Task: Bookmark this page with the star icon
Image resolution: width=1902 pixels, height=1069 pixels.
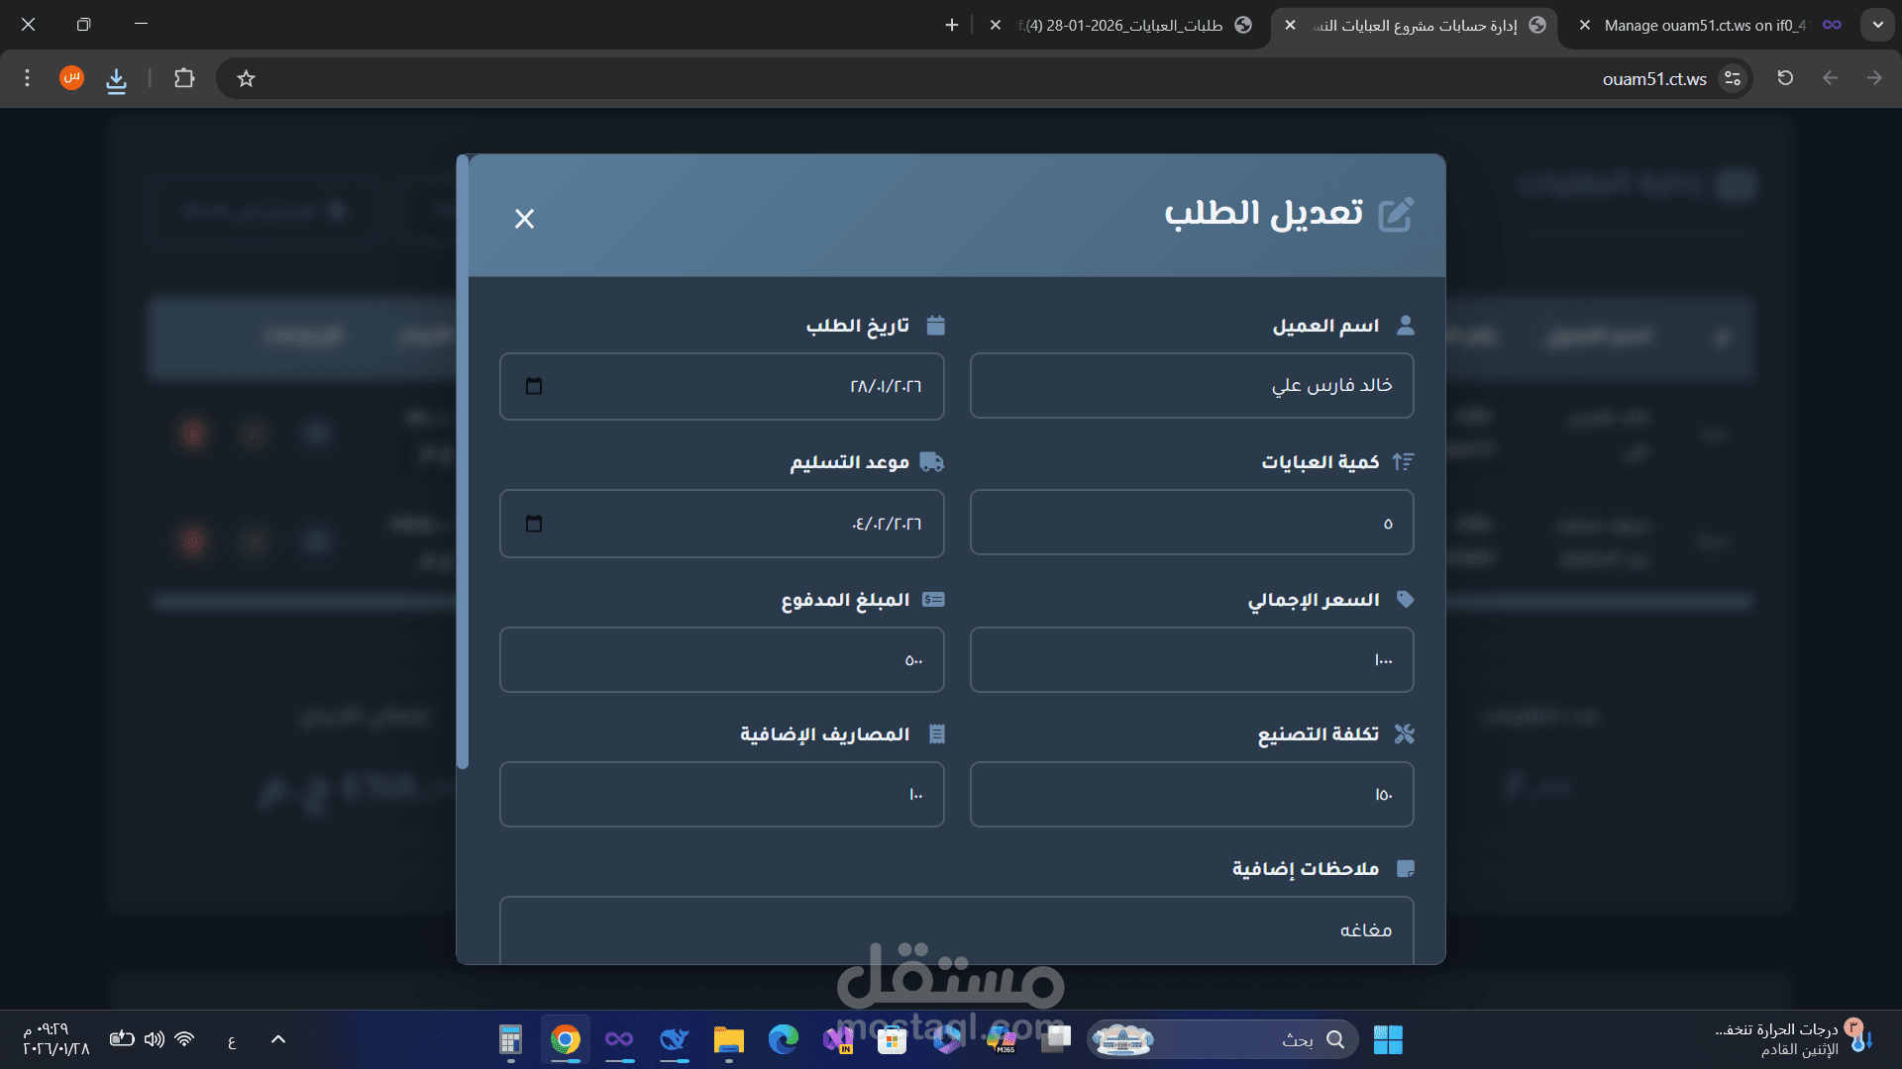Action: pyautogui.click(x=247, y=79)
